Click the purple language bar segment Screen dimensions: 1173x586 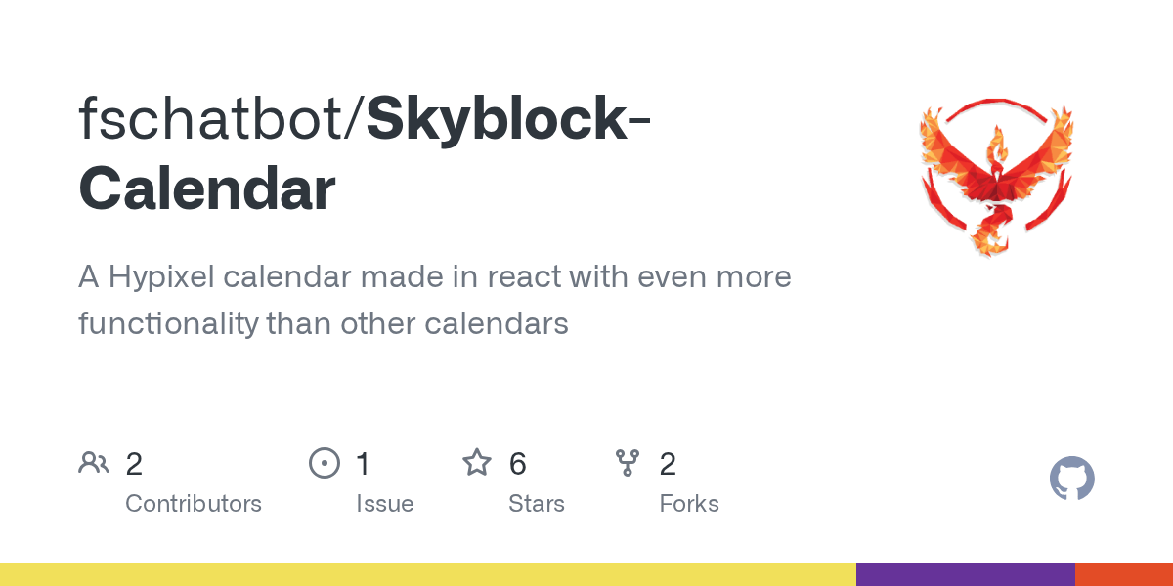tap(966, 574)
